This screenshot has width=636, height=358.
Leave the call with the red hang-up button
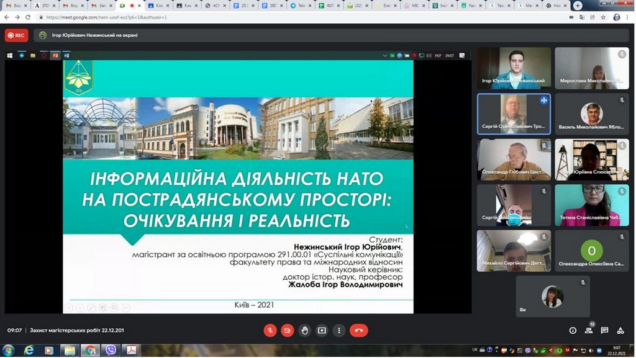tap(358, 330)
